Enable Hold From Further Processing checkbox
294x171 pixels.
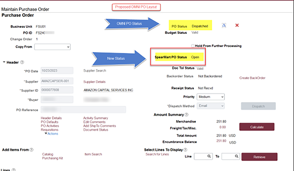coord(193,46)
